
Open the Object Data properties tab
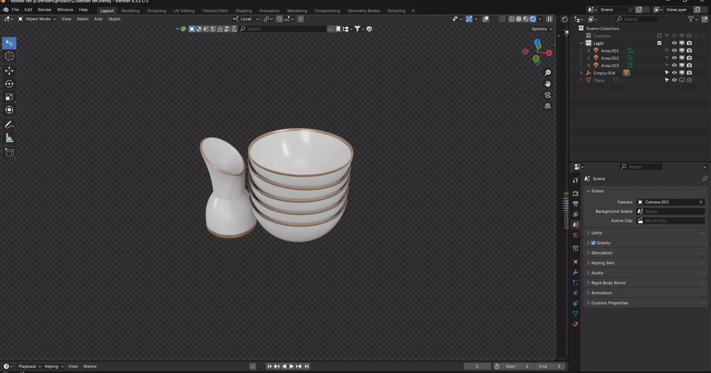point(576,314)
